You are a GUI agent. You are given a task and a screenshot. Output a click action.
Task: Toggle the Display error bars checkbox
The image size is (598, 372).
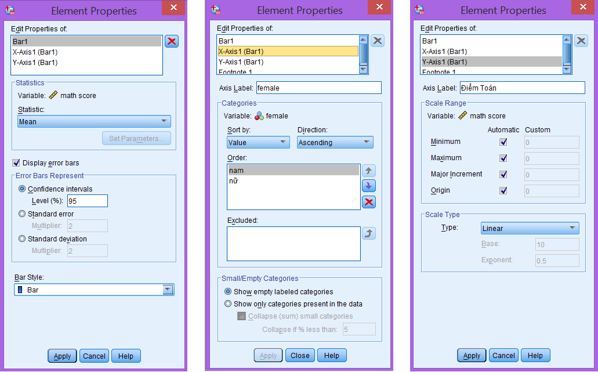(16, 162)
